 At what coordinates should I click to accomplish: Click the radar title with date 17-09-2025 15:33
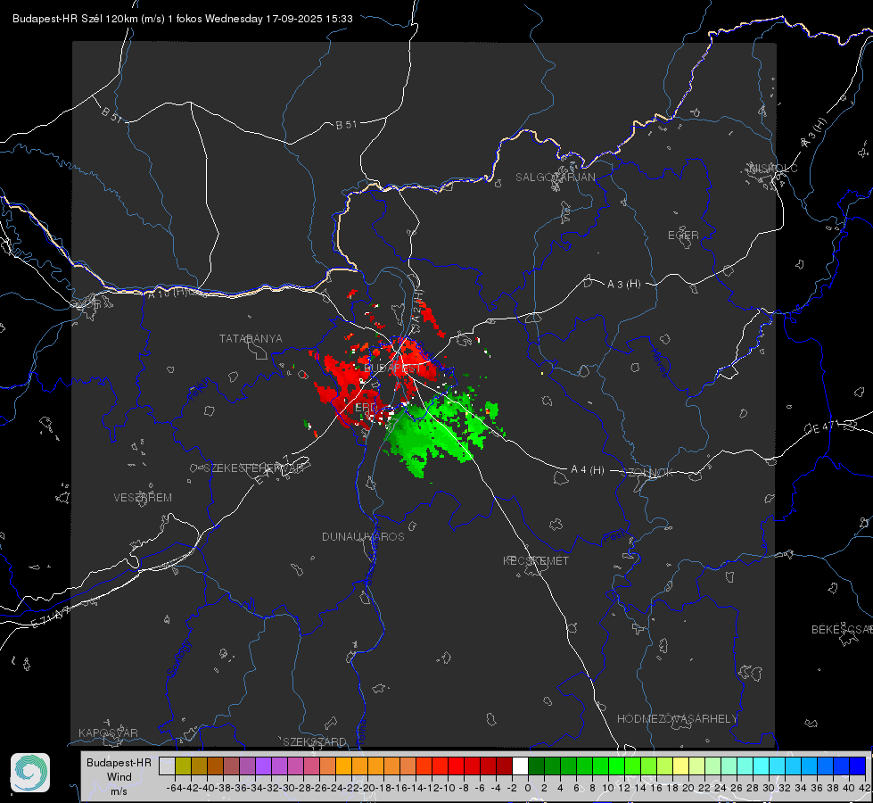(x=183, y=19)
